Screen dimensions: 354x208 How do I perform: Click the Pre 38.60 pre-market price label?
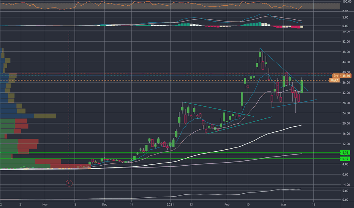coord(342,76)
